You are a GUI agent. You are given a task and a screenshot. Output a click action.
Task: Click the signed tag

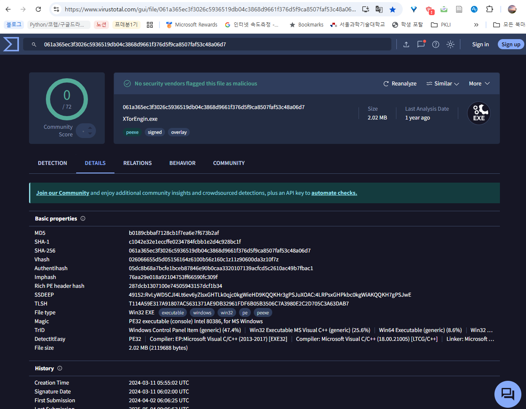155,132
